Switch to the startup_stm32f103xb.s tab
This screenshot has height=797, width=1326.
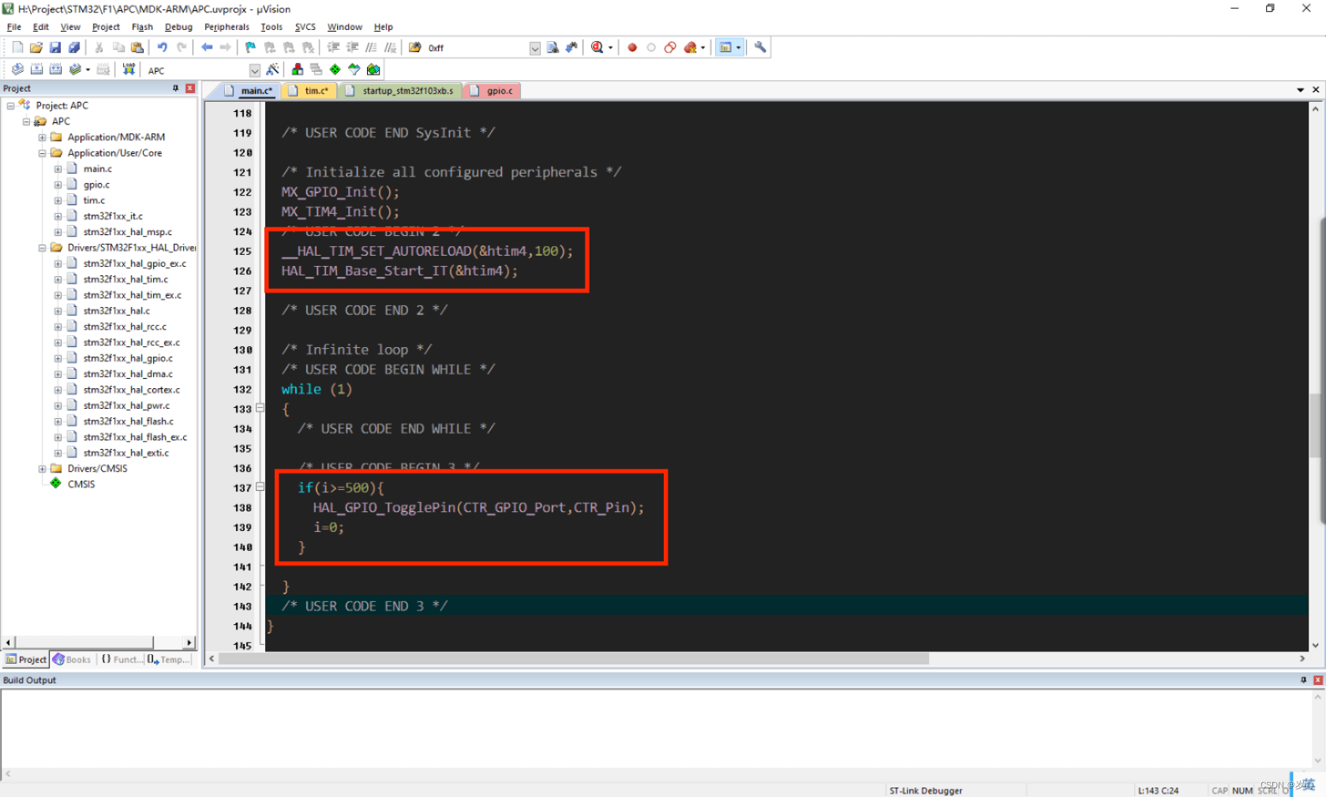point(401,91)
